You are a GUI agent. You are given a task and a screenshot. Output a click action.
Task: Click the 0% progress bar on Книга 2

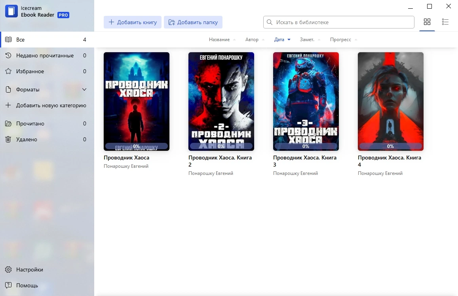click(221, 146)
